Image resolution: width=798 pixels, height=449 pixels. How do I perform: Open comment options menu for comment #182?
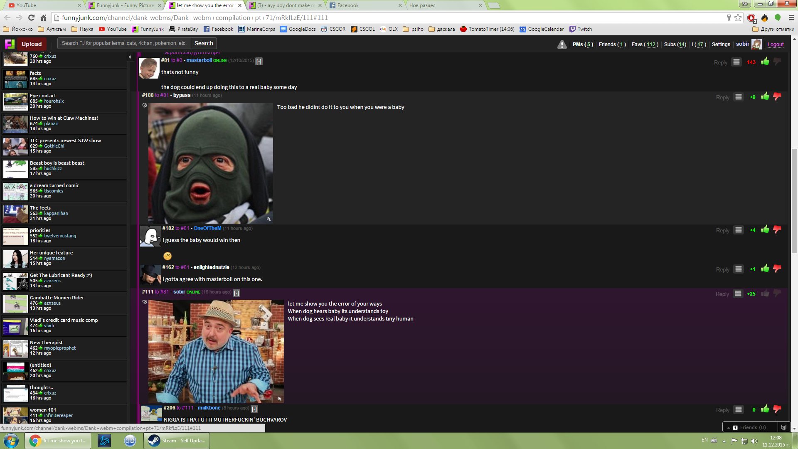(x=738, y=230)
